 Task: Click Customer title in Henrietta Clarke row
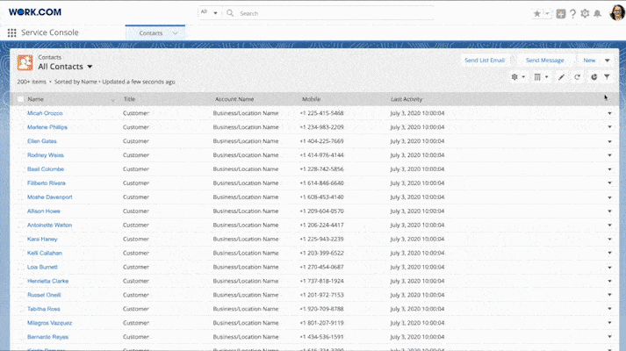(136, 281)
